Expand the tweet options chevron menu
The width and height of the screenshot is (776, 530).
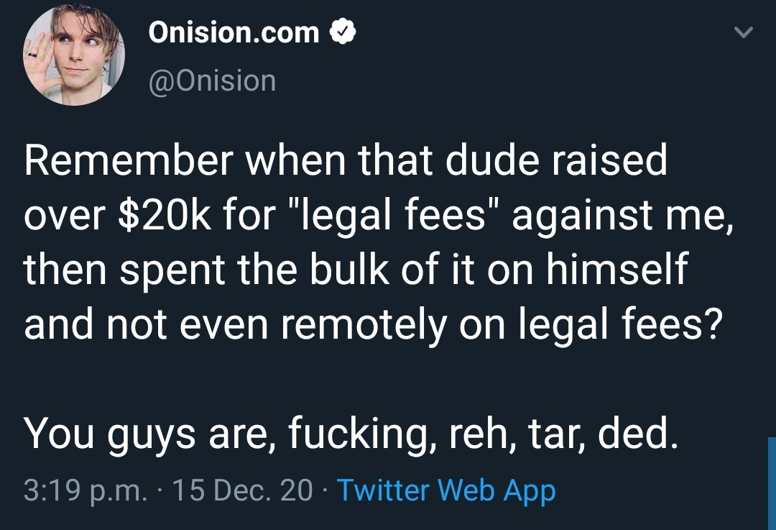(743, 32)
